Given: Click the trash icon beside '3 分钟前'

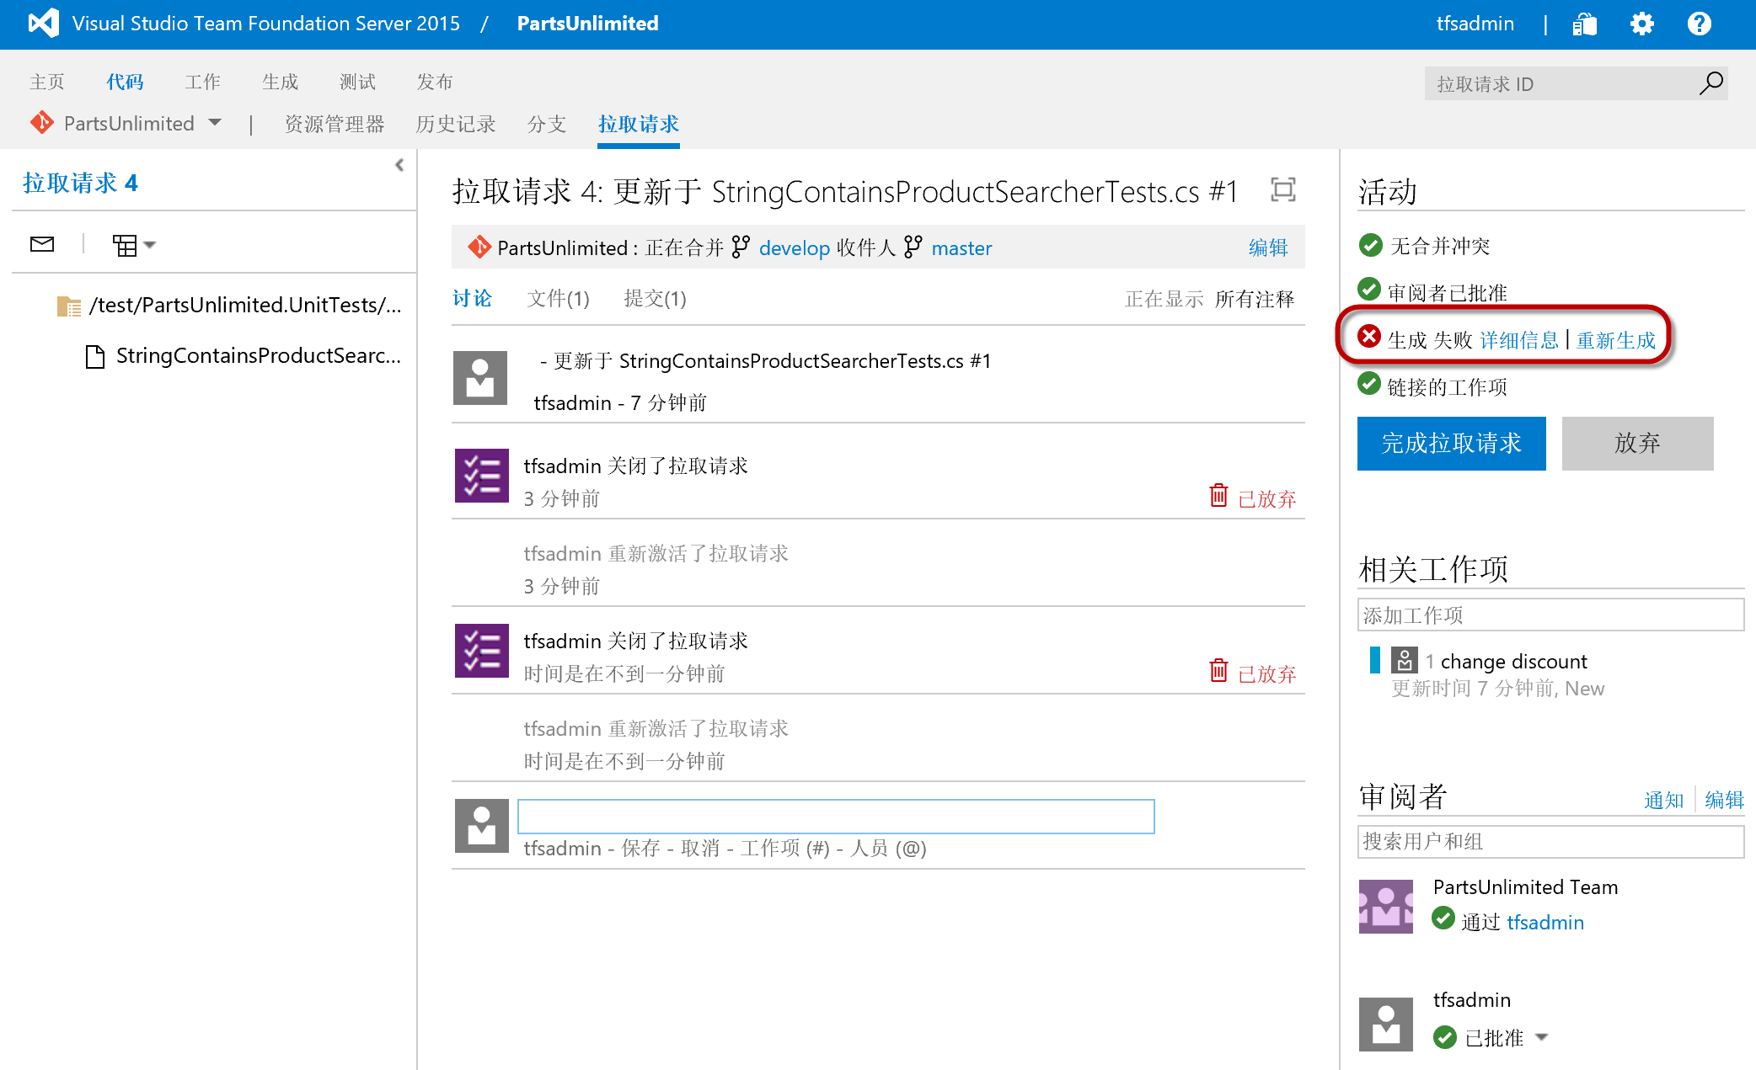Looking at the screenshot, I should coord(1218,495).
